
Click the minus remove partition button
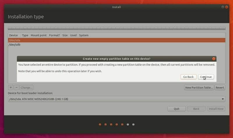tap(17, 88)
